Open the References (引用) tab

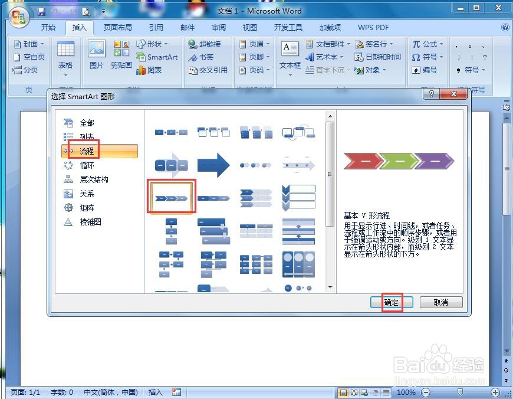tap(156, 28)
